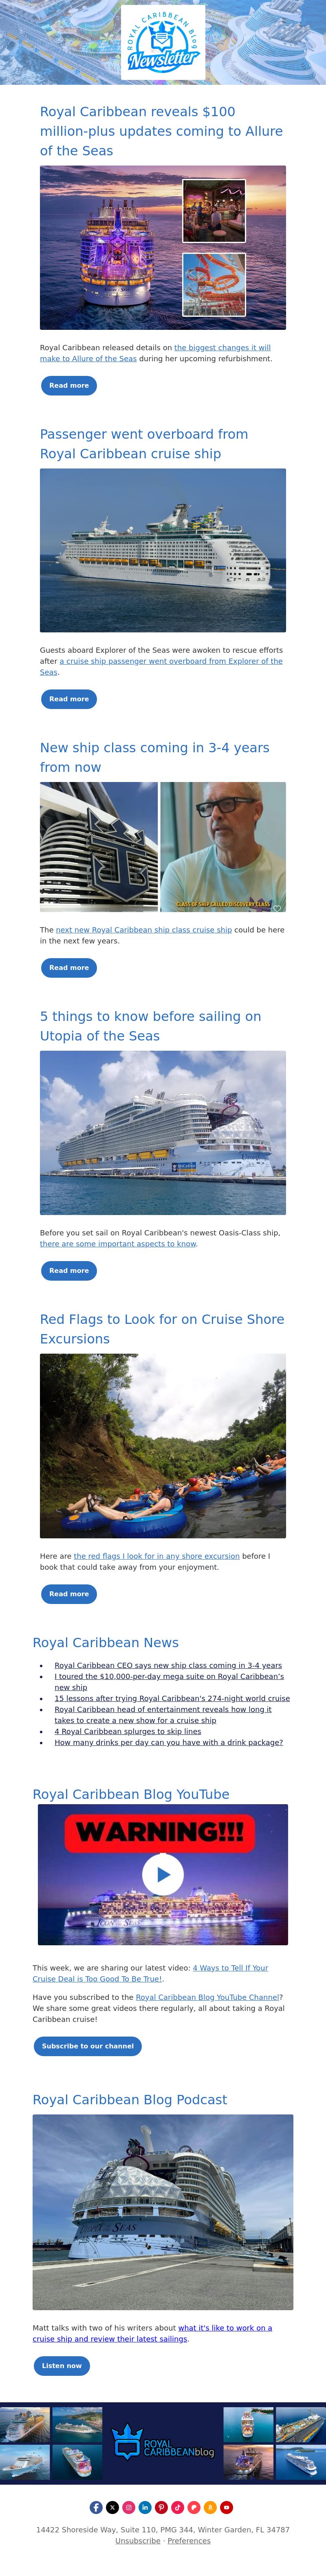The image size is (326, 2576).
Task: Open the X (Twitter) social icon
Action: point(113,2507)
